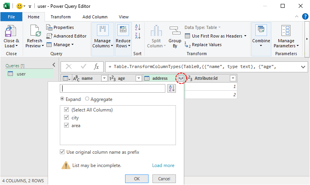Image resolution: width=310 pixels, height=185 pixels.
Task: Click the Close & Load icon
Action: coord(11,31)
